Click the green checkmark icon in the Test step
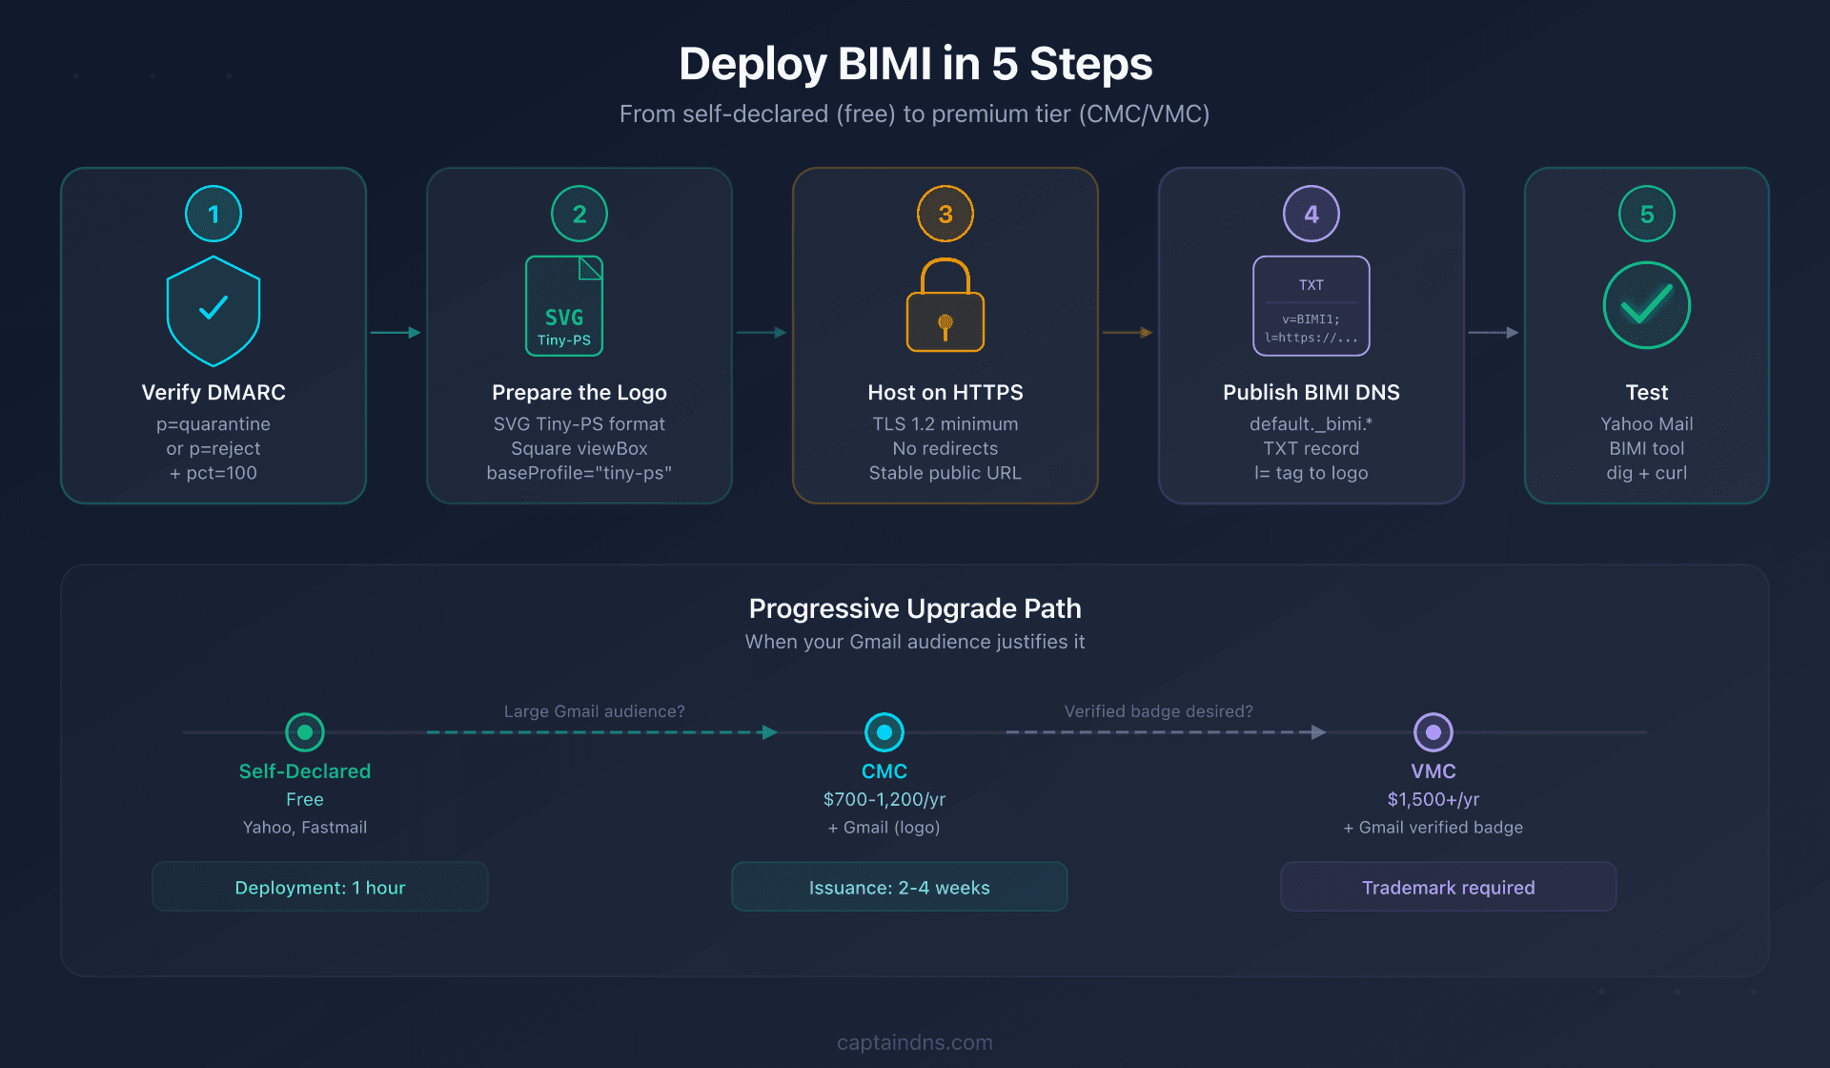Viewport: 1830px width, 1068px height. pyautogui.click(x=1646, y=305)
